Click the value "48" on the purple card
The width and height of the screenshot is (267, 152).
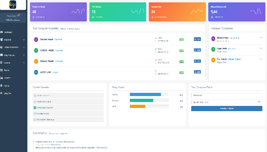pos(34,12)
